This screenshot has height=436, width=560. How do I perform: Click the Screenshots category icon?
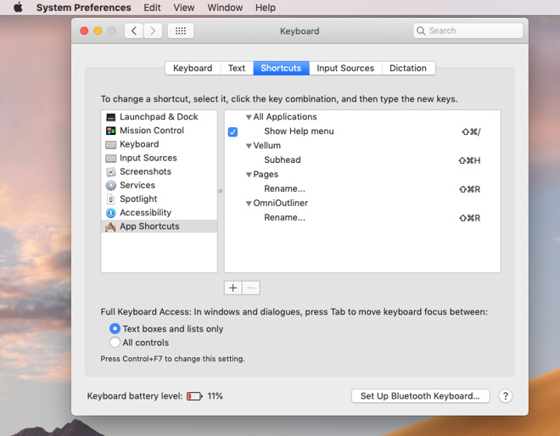click(110, 171)
